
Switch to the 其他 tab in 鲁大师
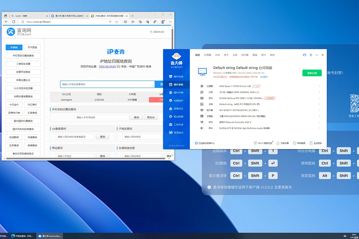(272, 55)
